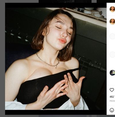Like the post with the heart icon
Viewport: 115px width, 117px height.
[112, 90]
